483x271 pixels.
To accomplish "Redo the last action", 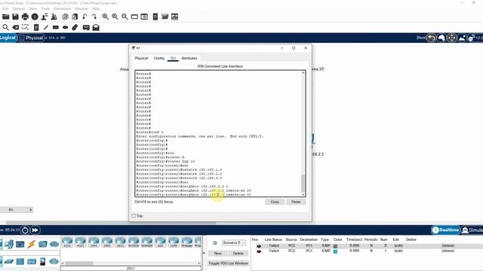I will 94,17.
